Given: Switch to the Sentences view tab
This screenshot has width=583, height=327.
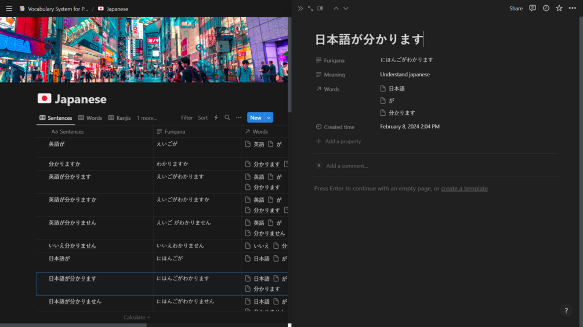Looking at the screenshot, I should pyautogui.click(x=56, y=118).
